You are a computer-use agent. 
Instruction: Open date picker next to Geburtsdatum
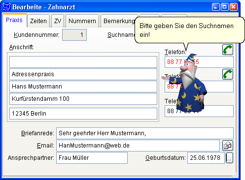[x=229, y=158]
